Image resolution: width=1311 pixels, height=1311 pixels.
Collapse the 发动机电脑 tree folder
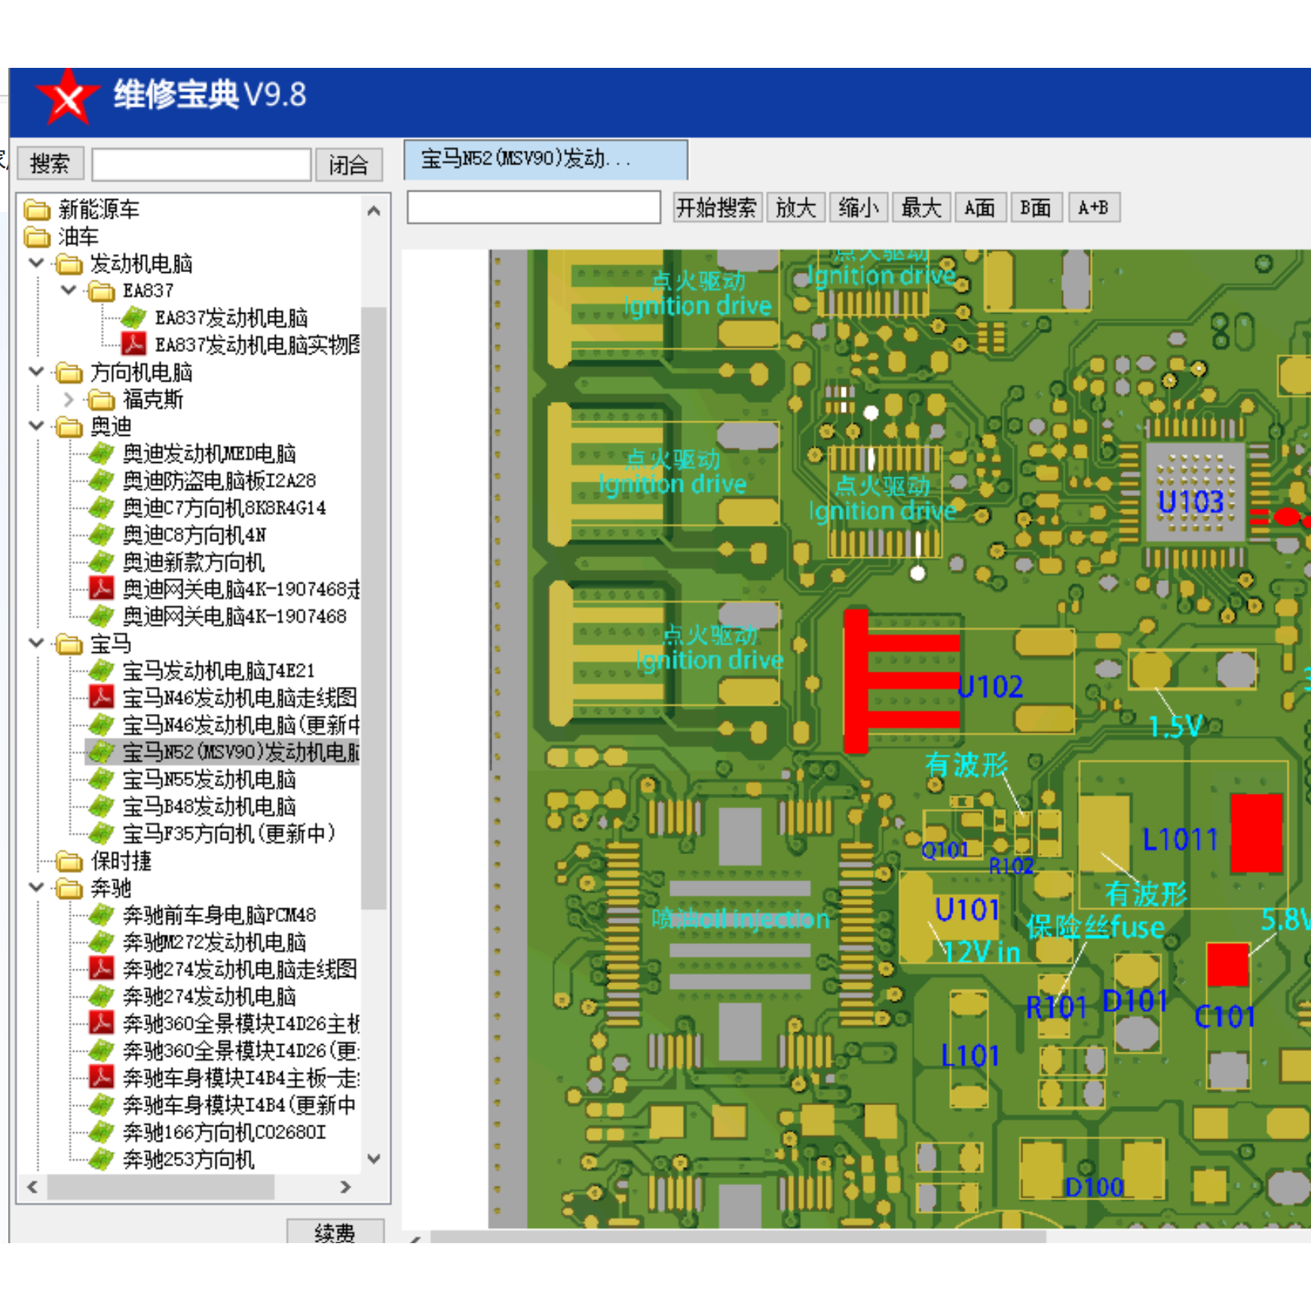coord(36,263)
